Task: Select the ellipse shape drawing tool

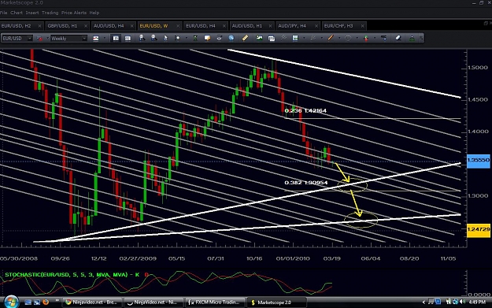Action: pos(348,38)
